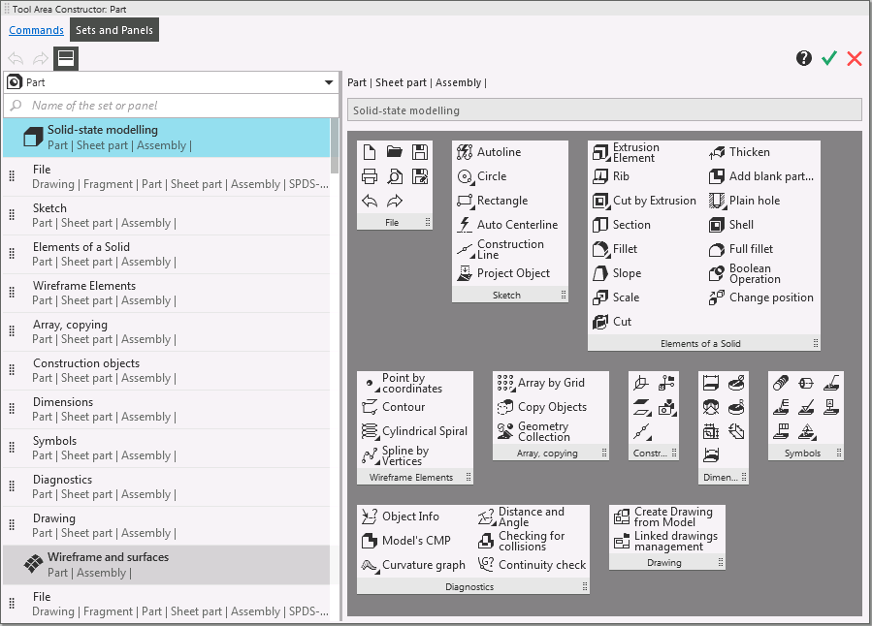Expand the Array by Grid tool group
The width and height of the screenshot is (872, 626).
click(505, 383)
